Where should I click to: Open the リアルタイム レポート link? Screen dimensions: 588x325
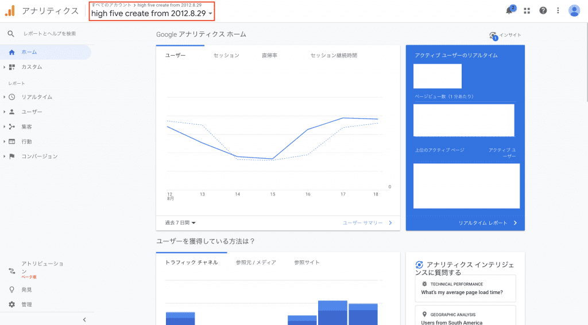(x=488, y=223)
